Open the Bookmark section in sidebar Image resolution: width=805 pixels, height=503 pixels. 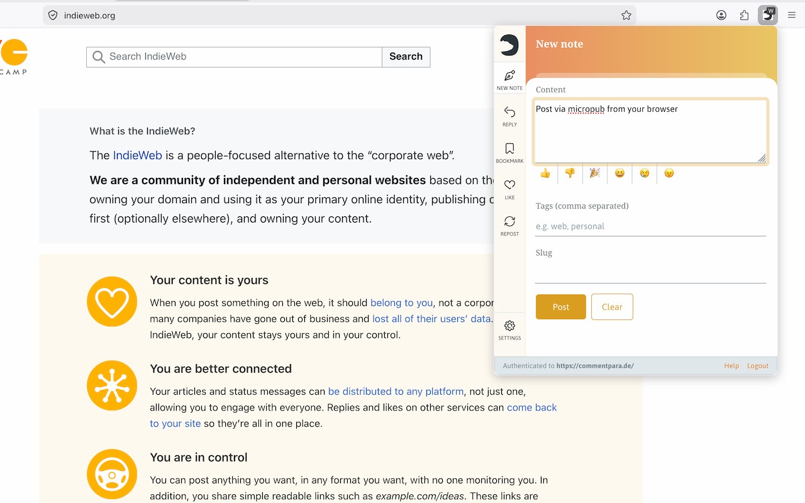(x=509, y=153)
